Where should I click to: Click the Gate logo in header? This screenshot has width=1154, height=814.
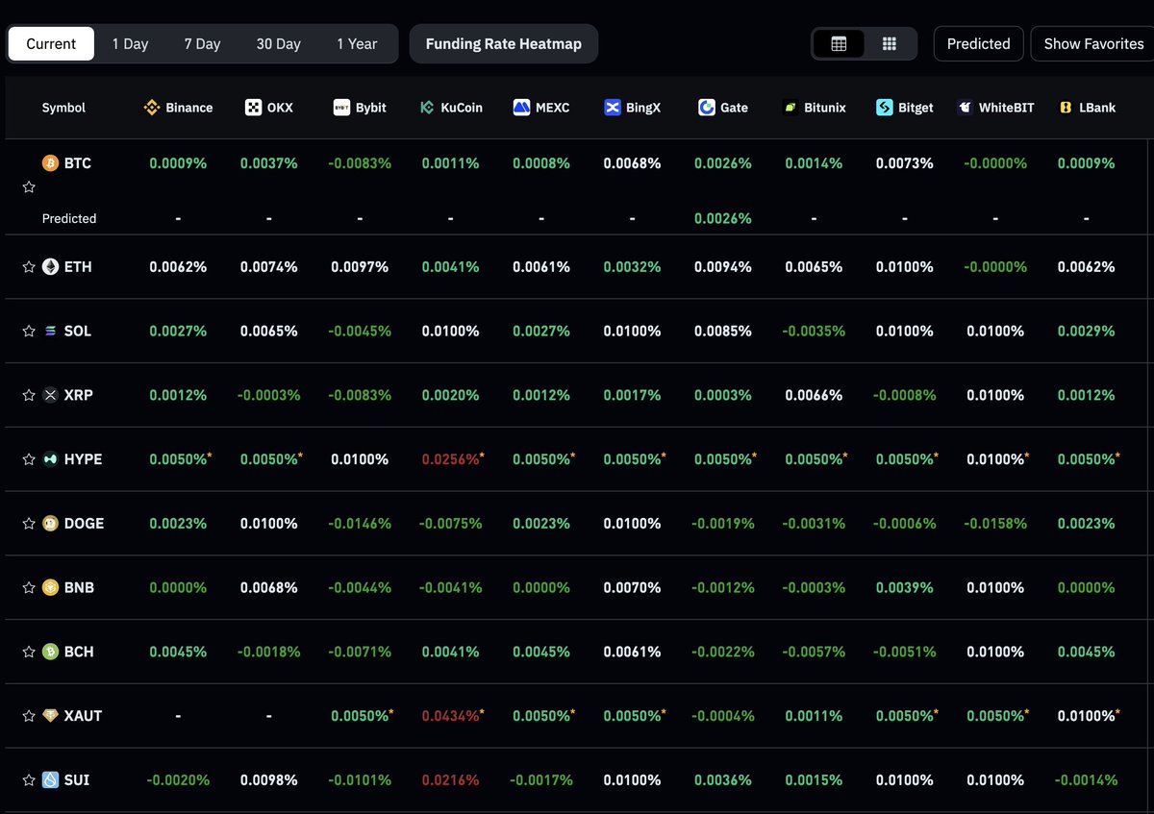(707, 108)
